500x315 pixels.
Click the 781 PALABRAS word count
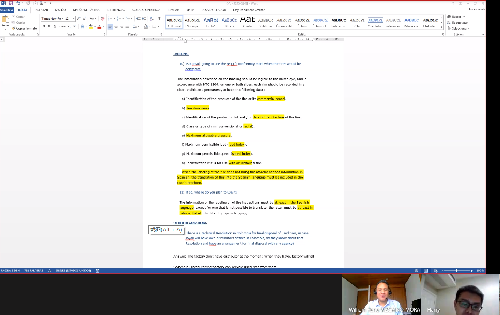pyautogui.click(x=34, y=271)
